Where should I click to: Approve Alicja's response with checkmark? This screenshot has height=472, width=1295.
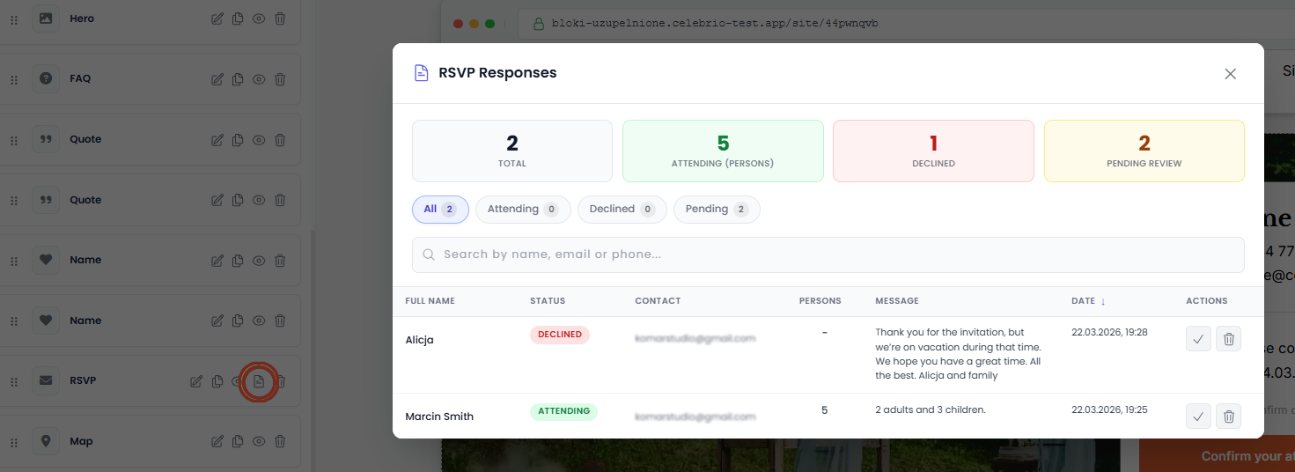[x=1198, y=339]
